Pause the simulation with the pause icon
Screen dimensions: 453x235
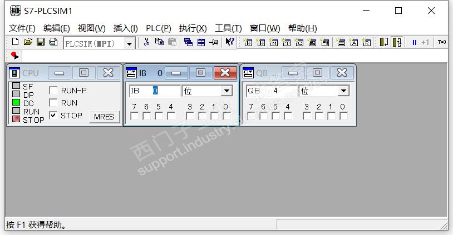[414, 42]
